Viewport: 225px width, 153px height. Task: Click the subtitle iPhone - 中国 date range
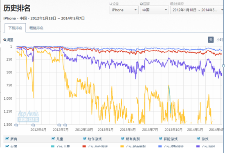pyautogui.click(x=44, y=18)
